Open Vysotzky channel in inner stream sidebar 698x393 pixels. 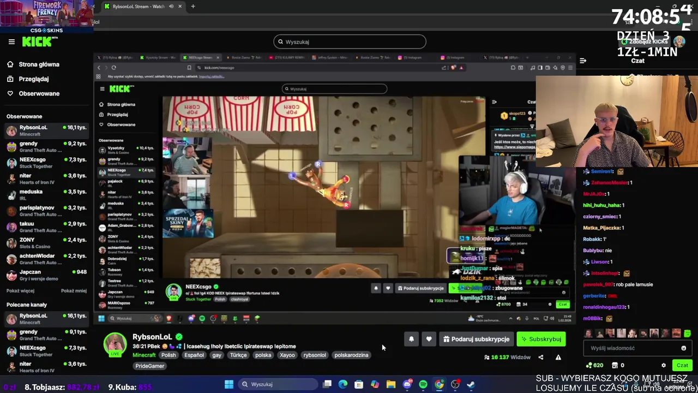[x=126, y=150]
